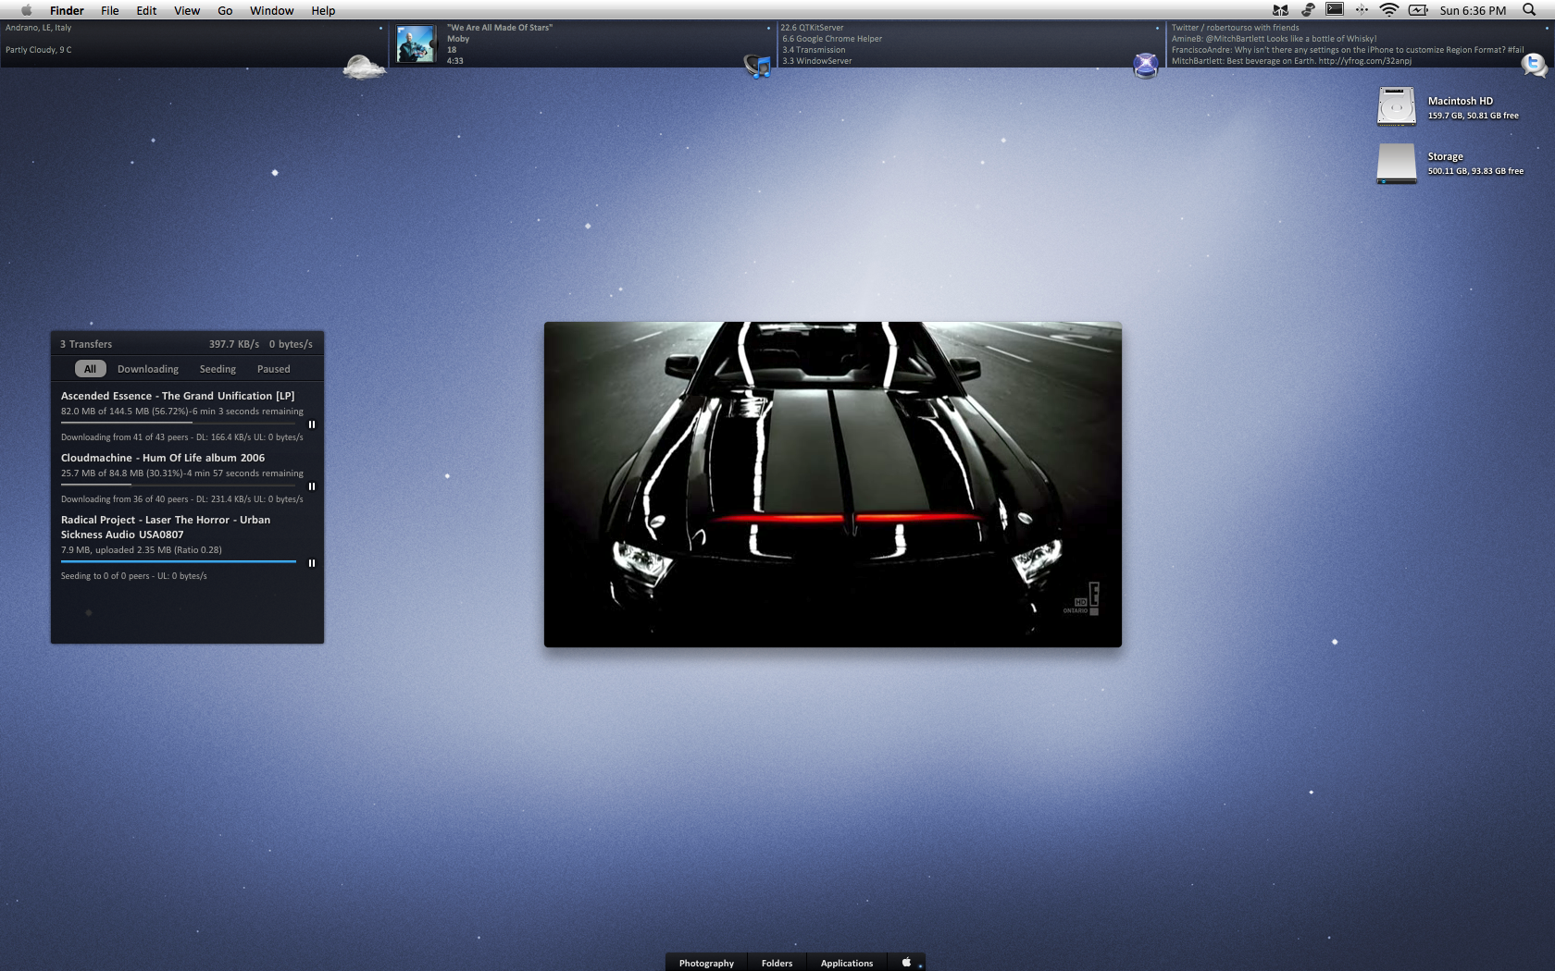Click the AmineB tweet about Whisky

coord(1275,39)
